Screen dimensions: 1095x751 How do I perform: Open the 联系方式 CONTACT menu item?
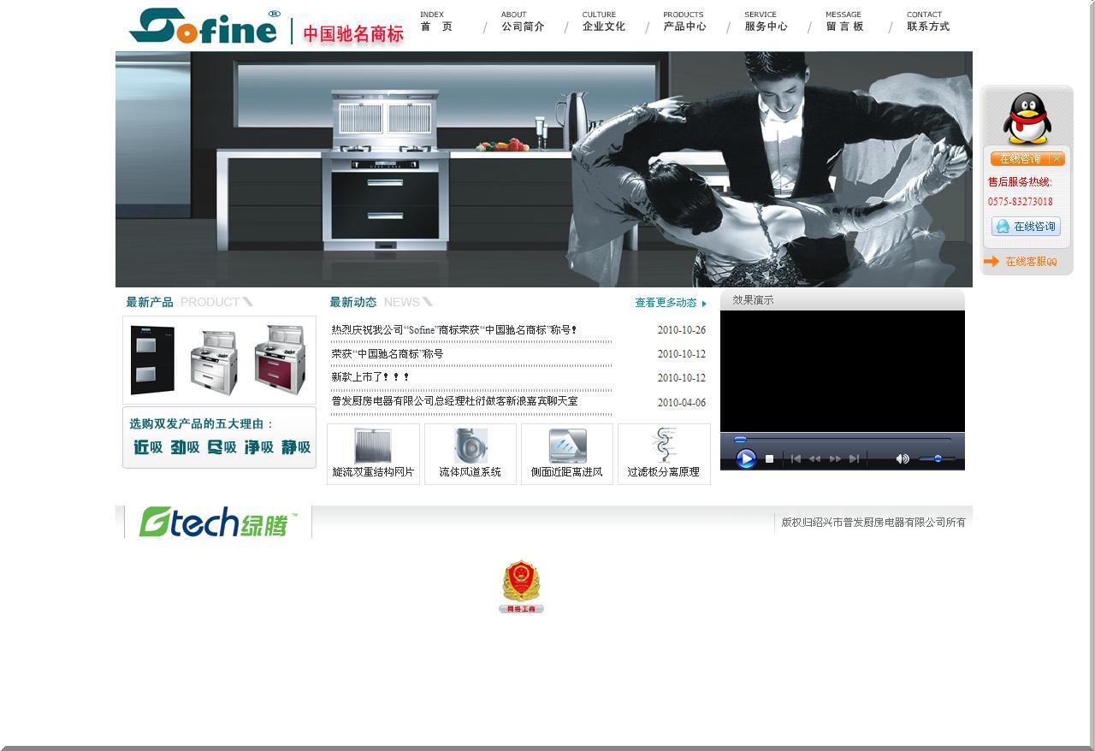[x=928, y=21]
